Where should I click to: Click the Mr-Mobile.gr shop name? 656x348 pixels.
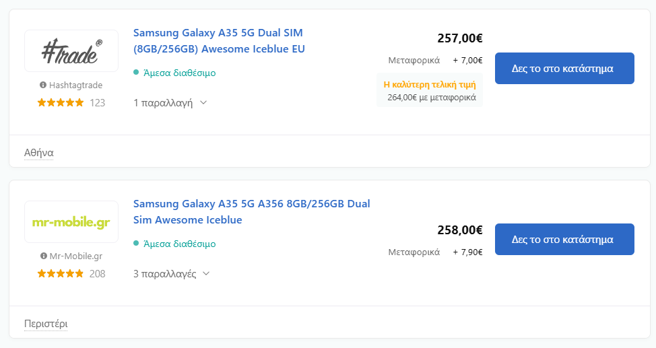(75, 256)
